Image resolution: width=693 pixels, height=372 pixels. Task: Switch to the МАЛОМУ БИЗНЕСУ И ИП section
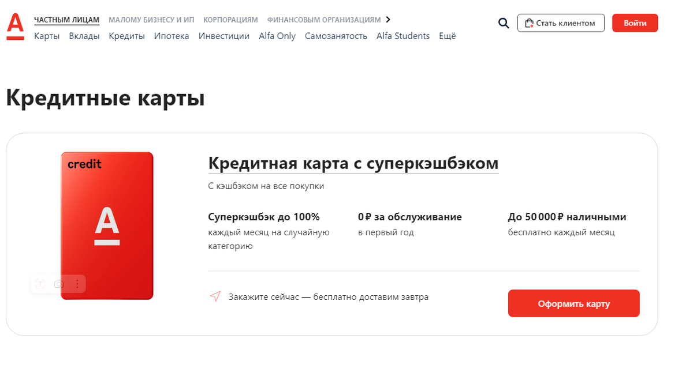(152, 19)
